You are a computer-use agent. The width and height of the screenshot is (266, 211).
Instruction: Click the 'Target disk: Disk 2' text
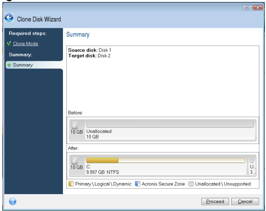89,56
